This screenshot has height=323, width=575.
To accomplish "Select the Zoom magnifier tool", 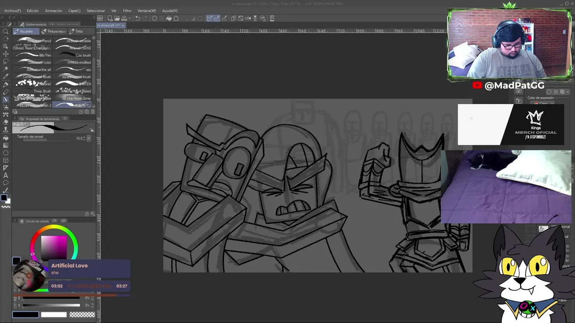I will [x=6, y=31].
